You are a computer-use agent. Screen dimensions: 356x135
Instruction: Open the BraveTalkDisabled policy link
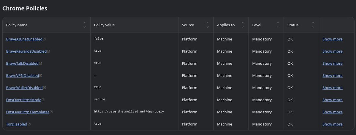tap(22, 64)
